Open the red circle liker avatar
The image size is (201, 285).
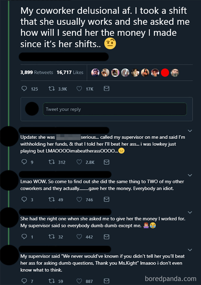click(165, 73)
